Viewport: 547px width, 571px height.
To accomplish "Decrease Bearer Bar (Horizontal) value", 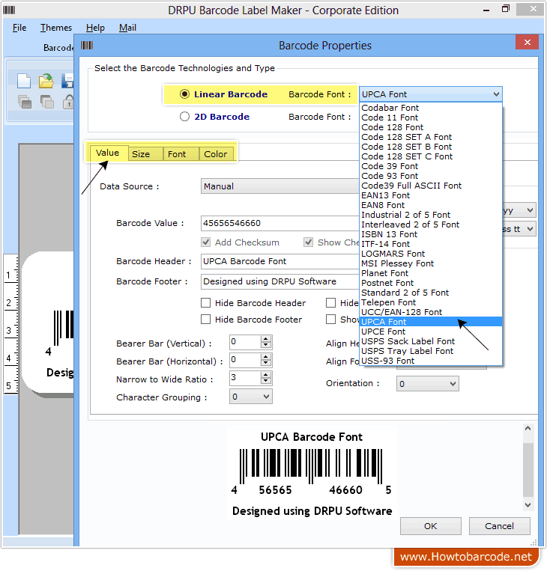I will click(x=266, y=363).
